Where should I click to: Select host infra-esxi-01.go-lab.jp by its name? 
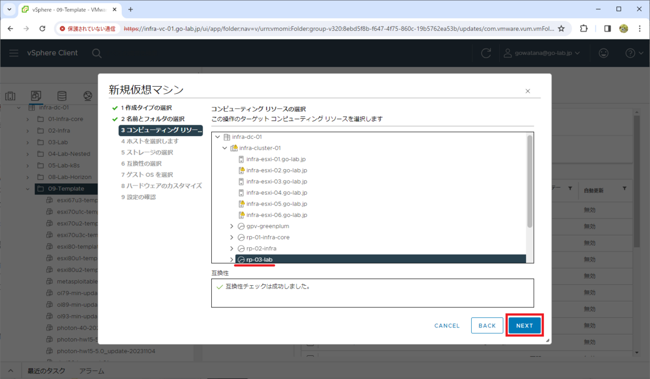click(276, 159)
